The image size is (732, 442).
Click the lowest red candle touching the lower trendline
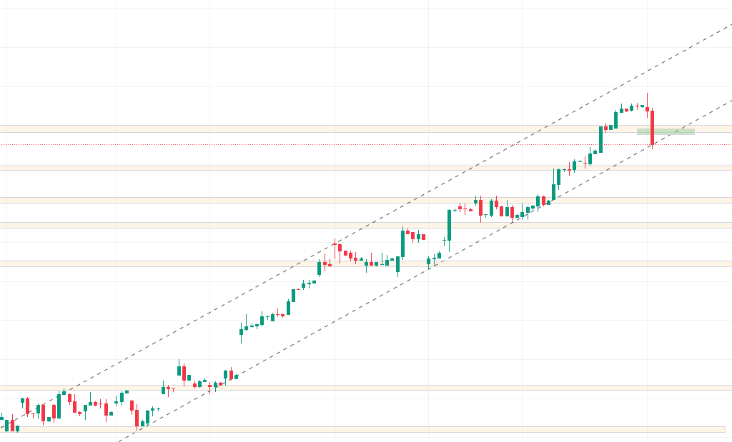click(x=137, y=418)
